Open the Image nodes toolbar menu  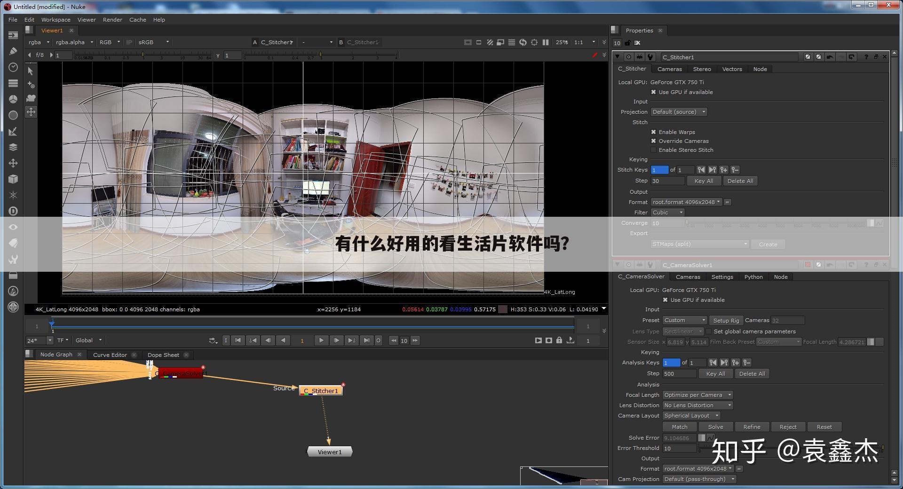(13, 35)
